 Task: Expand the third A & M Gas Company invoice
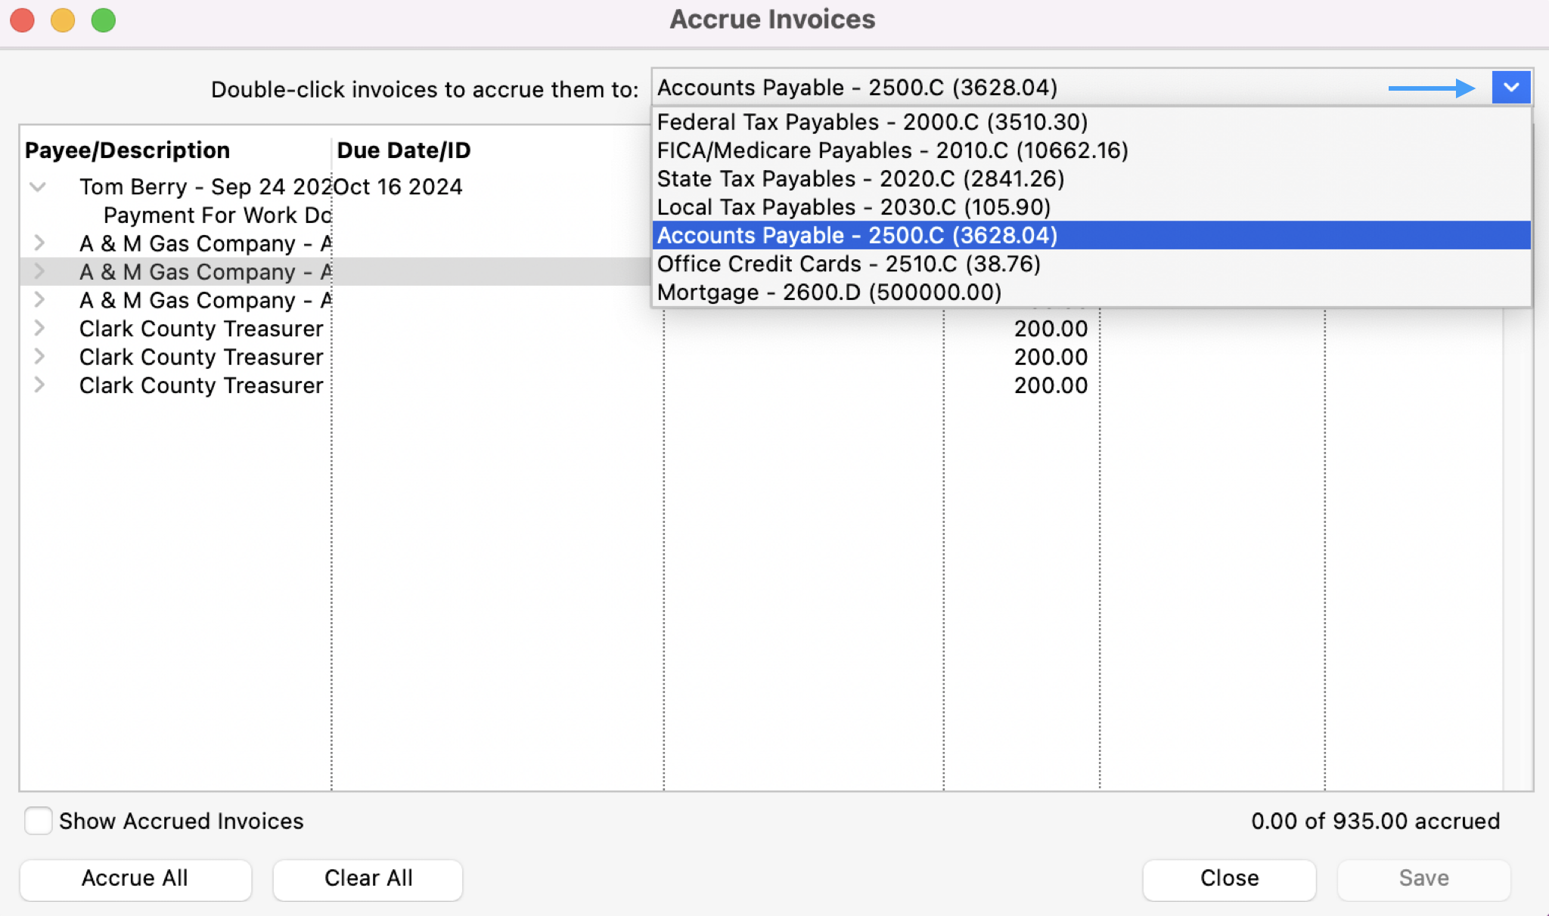(x=39, y=300)
